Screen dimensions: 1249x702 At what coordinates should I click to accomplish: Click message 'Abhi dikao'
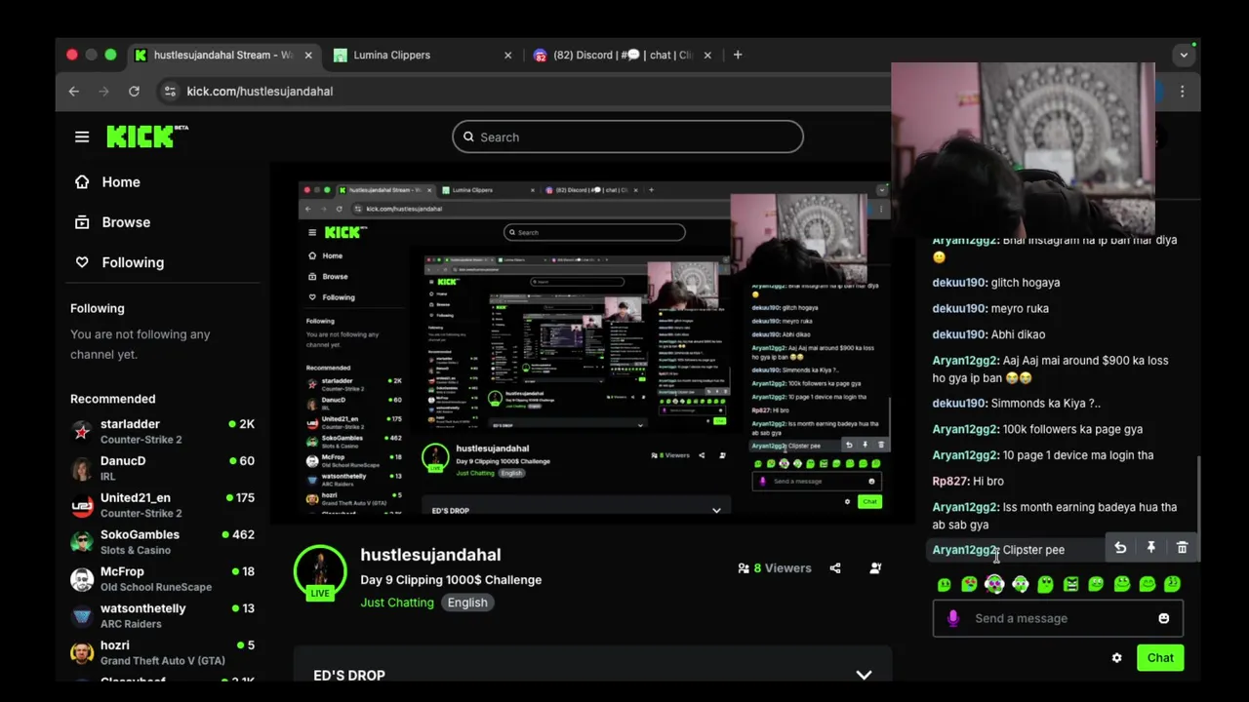[1018, 334]
